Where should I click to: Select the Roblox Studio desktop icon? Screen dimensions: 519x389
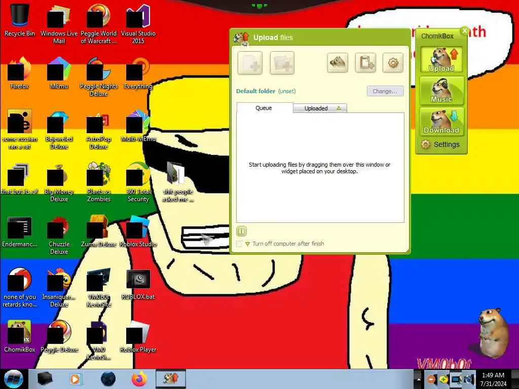coord(138,231)
